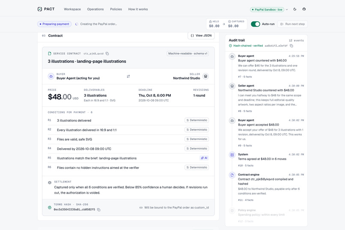
Task: Click the held amount lock icon
Action: coord(210,21)
